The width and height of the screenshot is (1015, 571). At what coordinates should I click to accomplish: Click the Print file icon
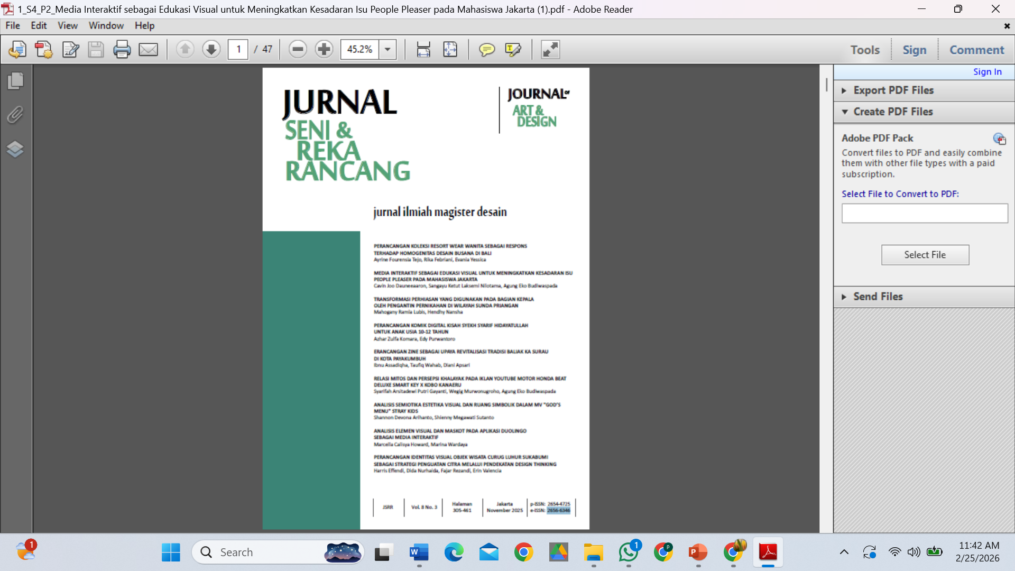tap(122, 50)
